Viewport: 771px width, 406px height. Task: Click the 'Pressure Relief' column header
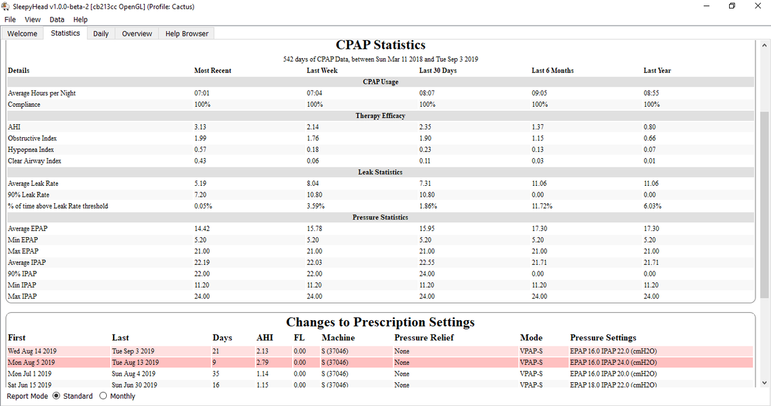coord(424,338)
